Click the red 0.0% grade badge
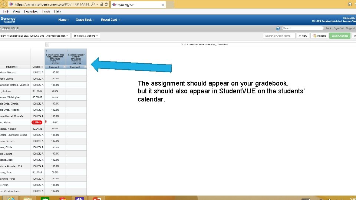This screenshot has width=356, height=200. [x=37, y=123]
